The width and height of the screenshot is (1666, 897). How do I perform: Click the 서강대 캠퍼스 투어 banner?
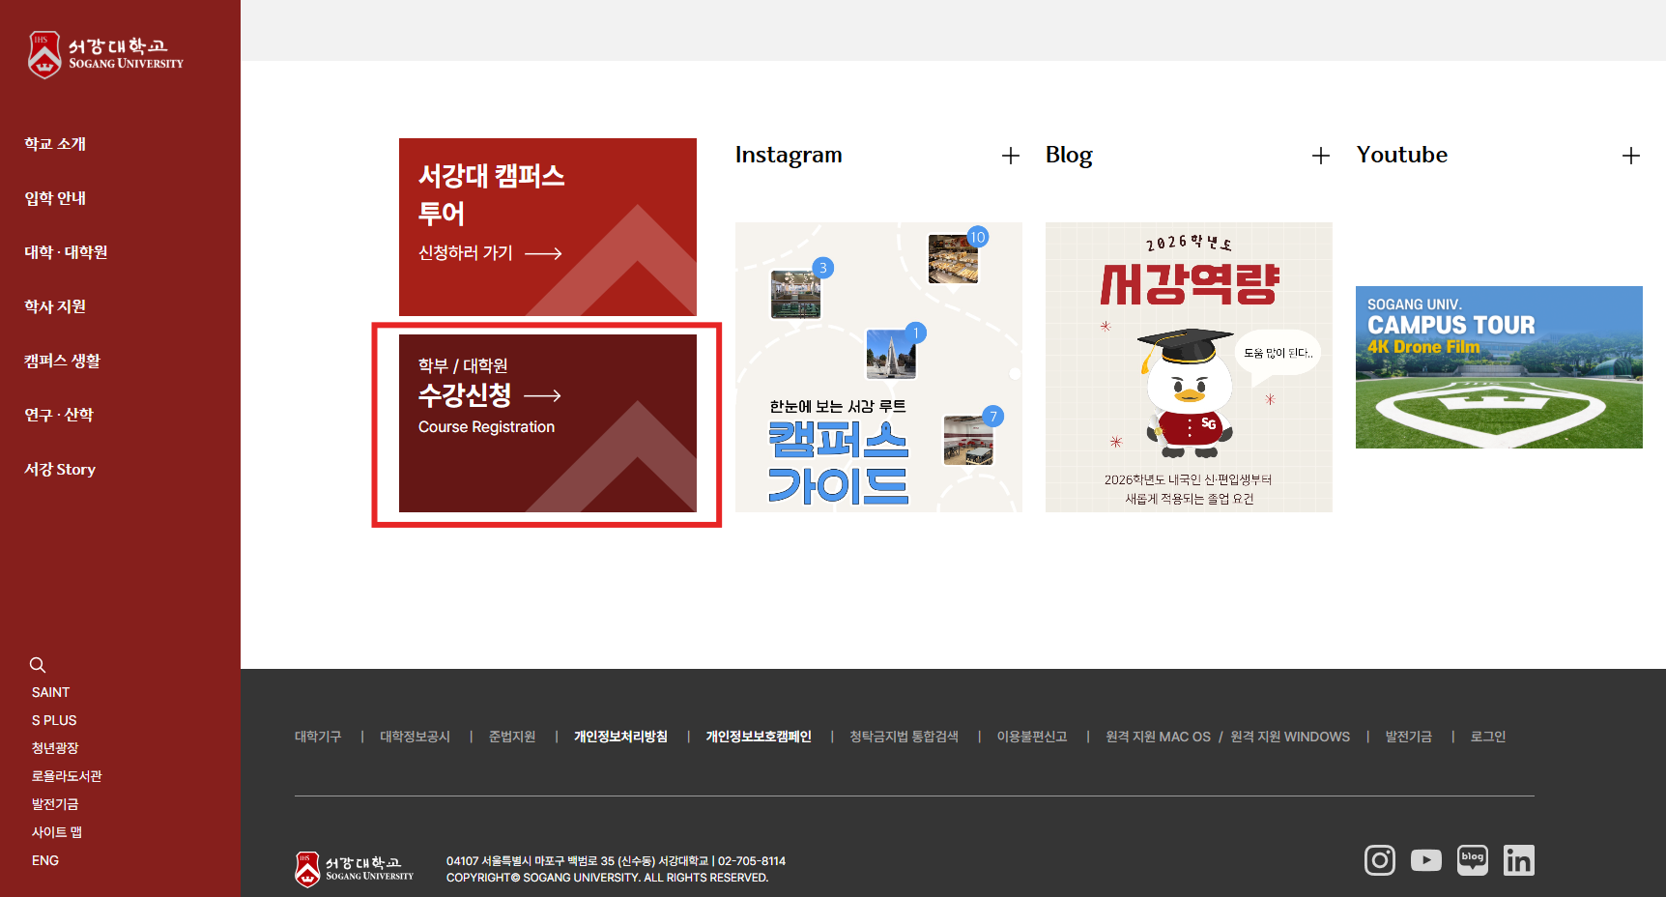coord(547,226)
